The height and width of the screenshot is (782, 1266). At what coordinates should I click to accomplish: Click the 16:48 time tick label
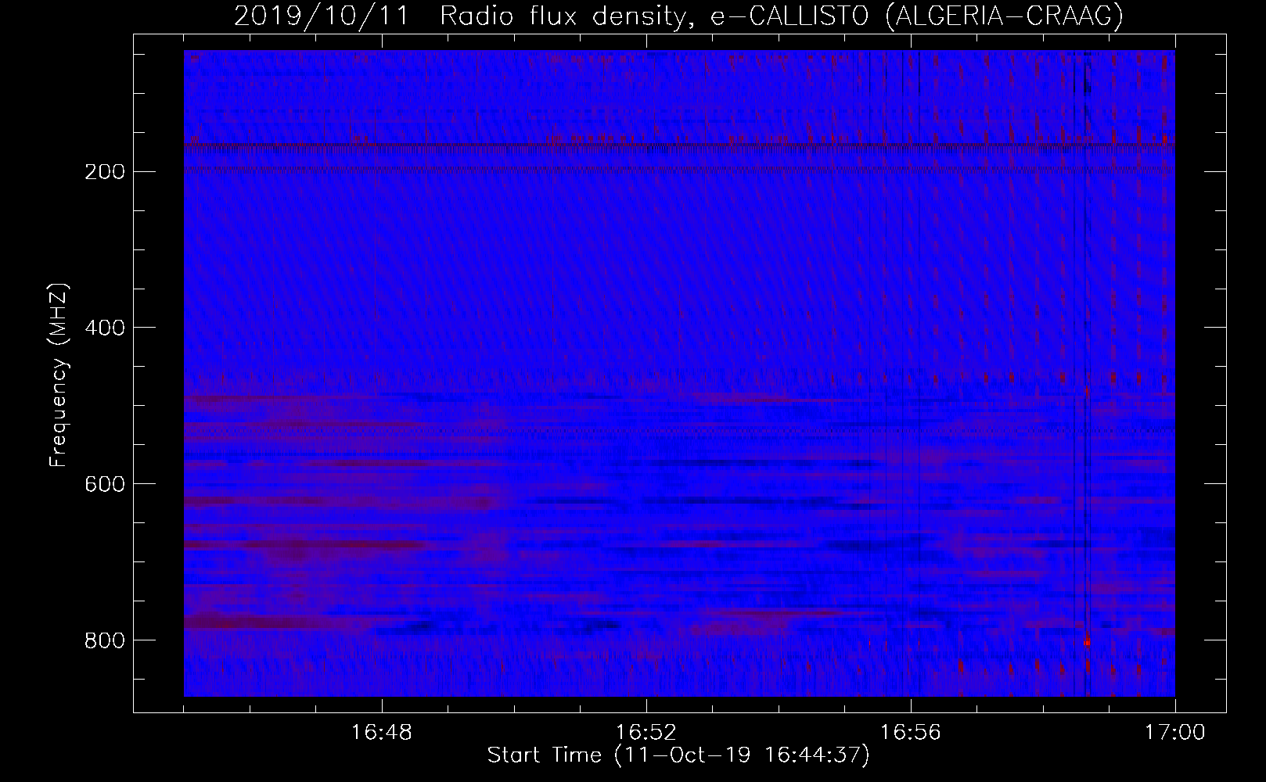(382, 733)
